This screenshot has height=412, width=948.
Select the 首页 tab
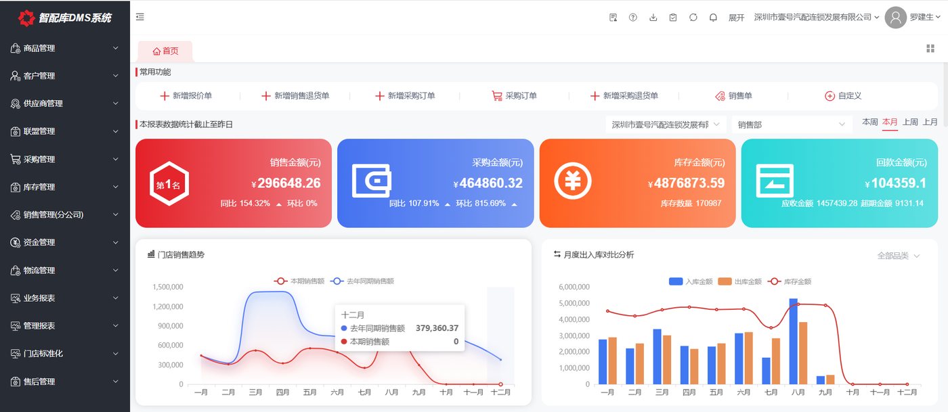coord(165,51)
